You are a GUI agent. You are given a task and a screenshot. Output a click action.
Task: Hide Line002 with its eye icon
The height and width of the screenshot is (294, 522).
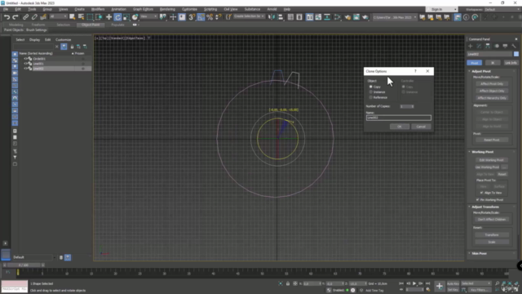click(25, 69)
